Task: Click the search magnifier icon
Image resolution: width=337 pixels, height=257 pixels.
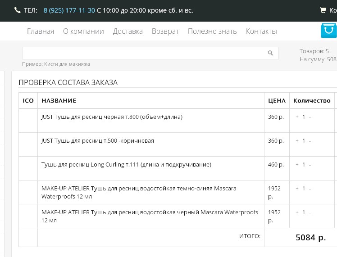Action: pyautogui.click(x=270, y=53)
